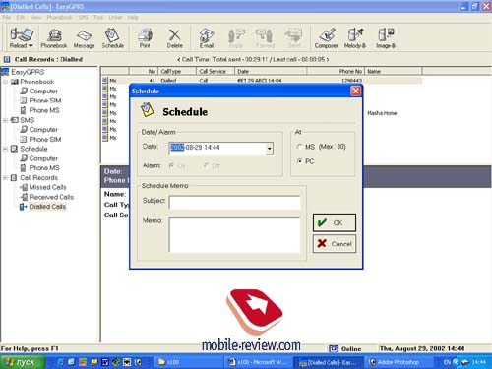Select the MS (Max: 30) radio option
Viewport: 492px width, 369px height.
pyautogui.click(x=299, y=147)
